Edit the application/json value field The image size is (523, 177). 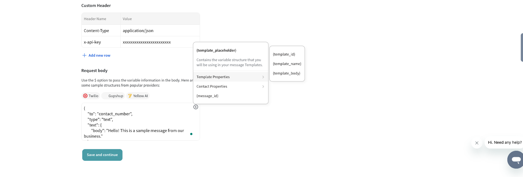click(160, 31)
